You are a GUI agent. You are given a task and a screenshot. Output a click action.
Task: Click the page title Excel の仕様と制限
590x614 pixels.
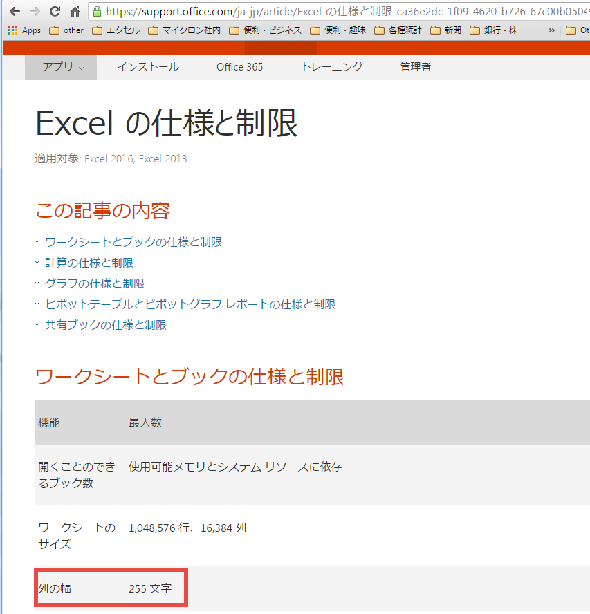coord(167,123)
